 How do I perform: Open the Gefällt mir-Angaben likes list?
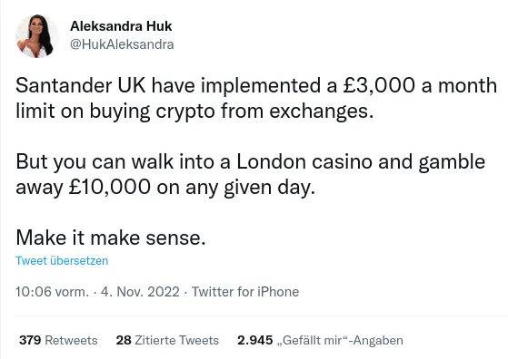click(x=340, y=340)
